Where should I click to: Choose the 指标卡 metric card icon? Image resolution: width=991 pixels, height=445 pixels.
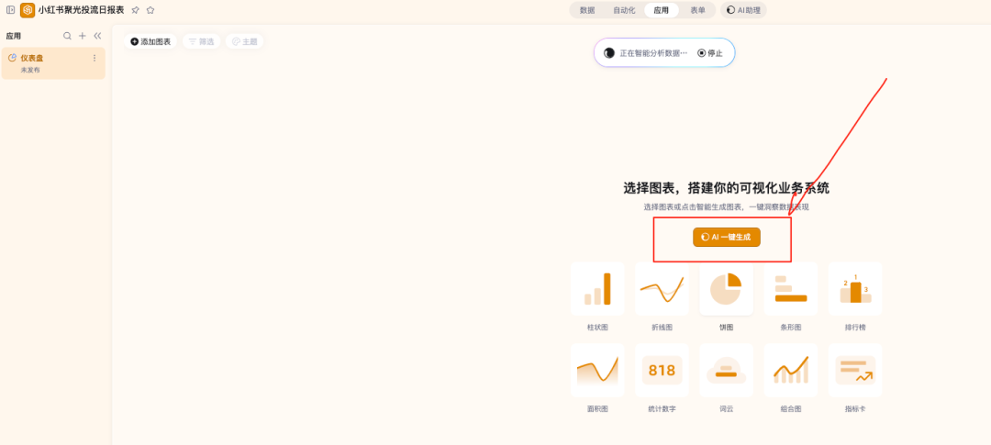coord(855,370)
